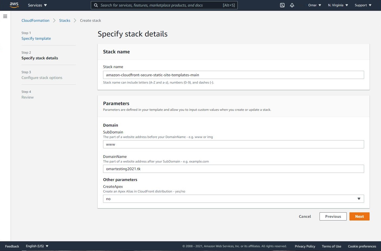This screenshot has height=251, width=381.
Task: Click the SubDomain input containing www
Action: click(x=233, y=144)
